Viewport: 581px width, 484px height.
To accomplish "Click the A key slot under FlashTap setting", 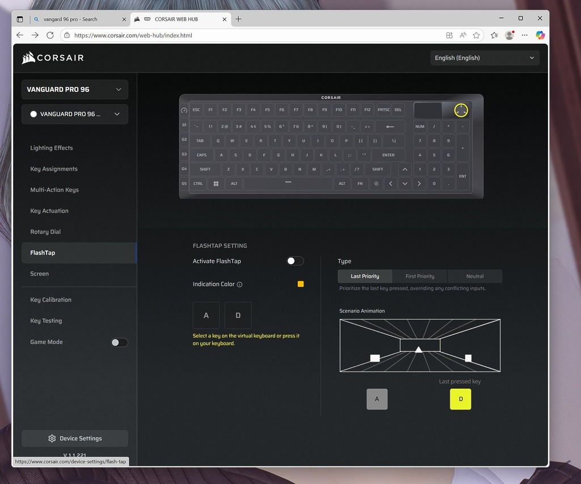I will pos(206,315).
